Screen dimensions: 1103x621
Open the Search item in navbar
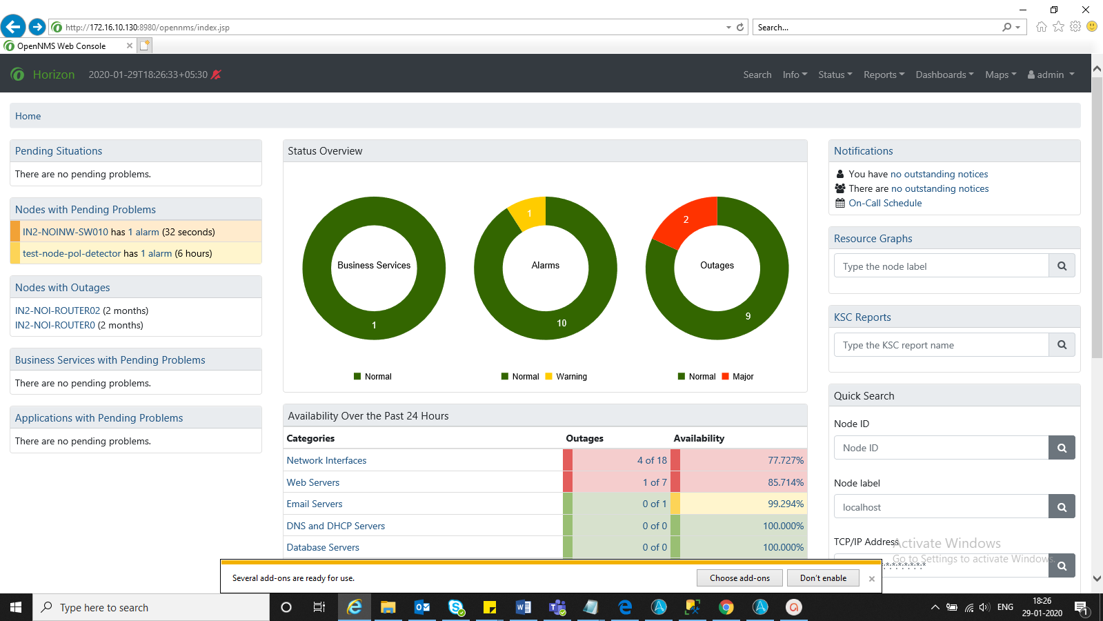(757, 75)
